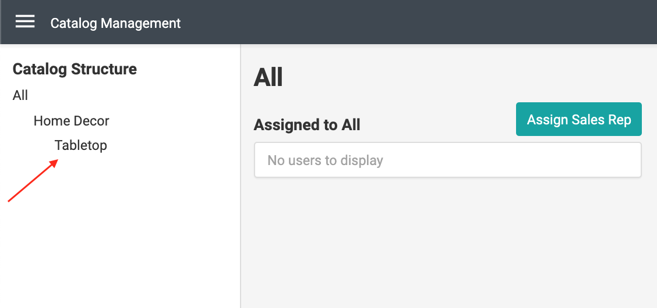The width and height of the screenshot is (657, 308).
Task: Click the Assigned to All label
Action: (307, 124)
